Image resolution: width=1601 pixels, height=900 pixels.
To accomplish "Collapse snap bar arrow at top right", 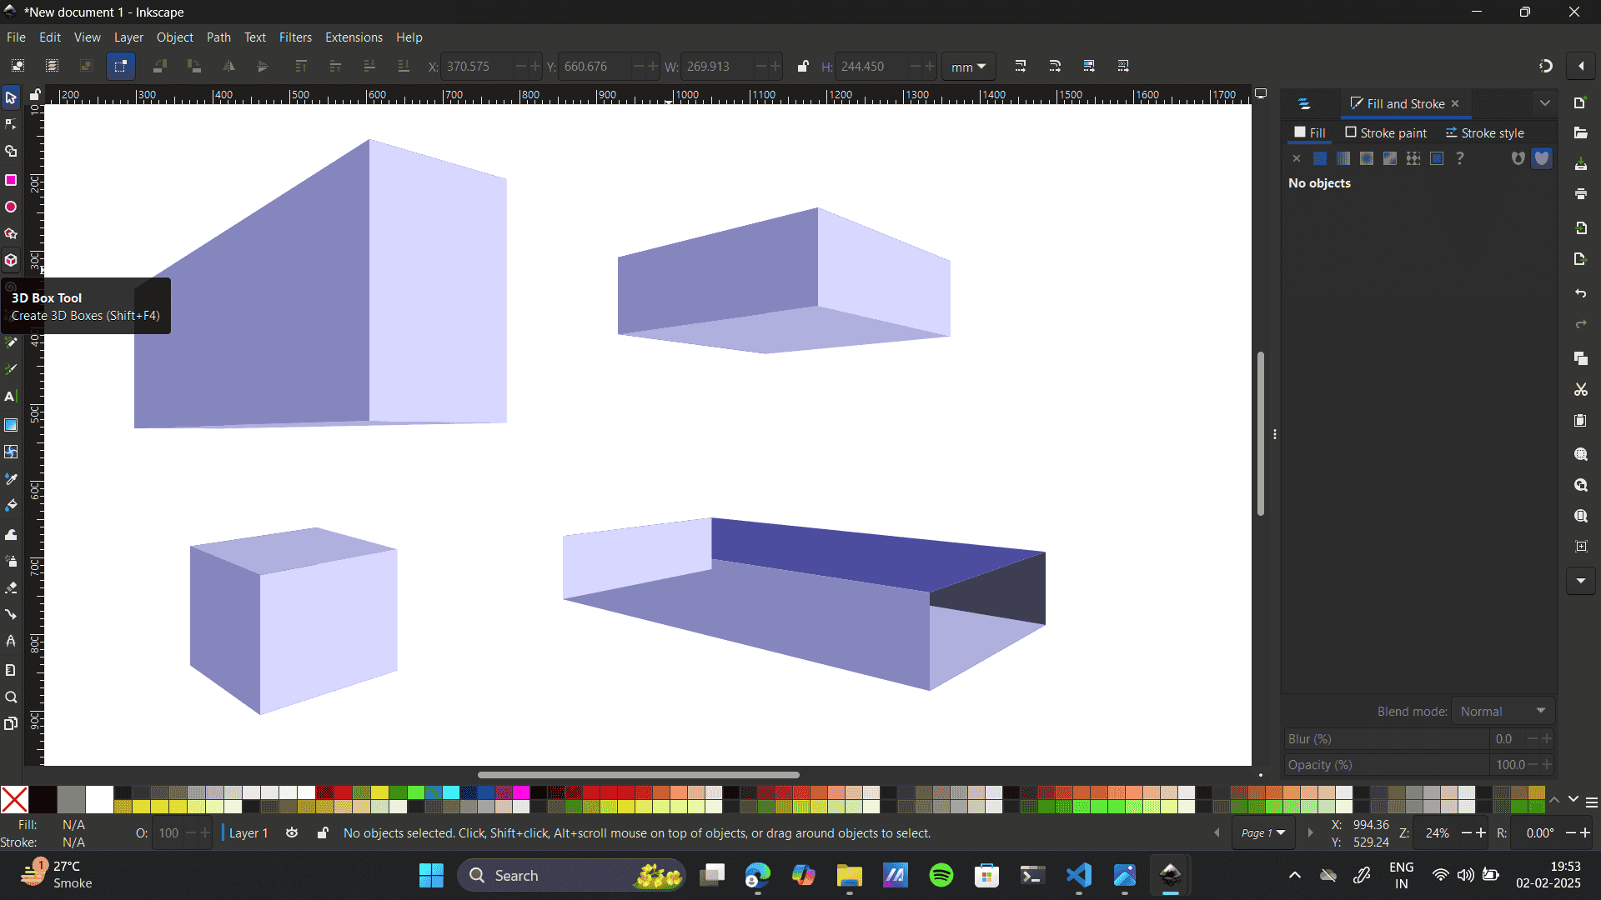I will pyautogui.click(x=1580, y=66).
